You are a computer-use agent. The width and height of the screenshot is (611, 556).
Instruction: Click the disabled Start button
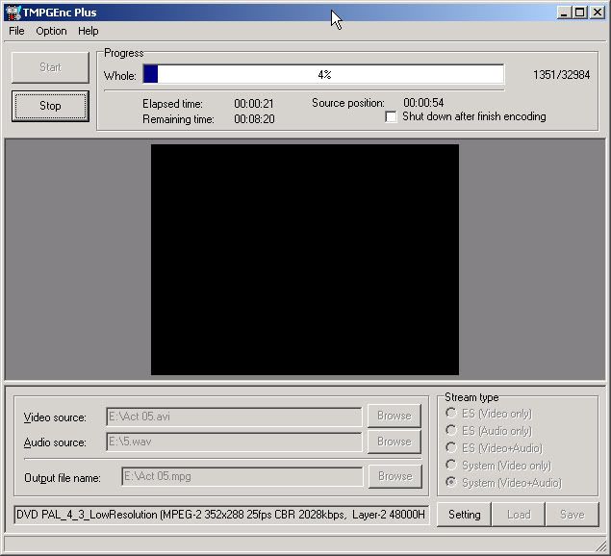coord(50,67)
